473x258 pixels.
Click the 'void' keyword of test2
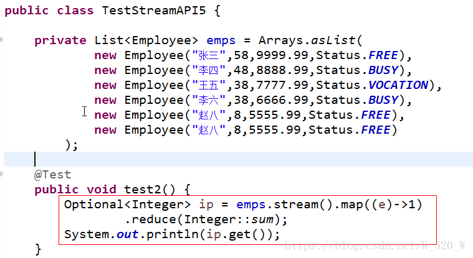(102, 190)
